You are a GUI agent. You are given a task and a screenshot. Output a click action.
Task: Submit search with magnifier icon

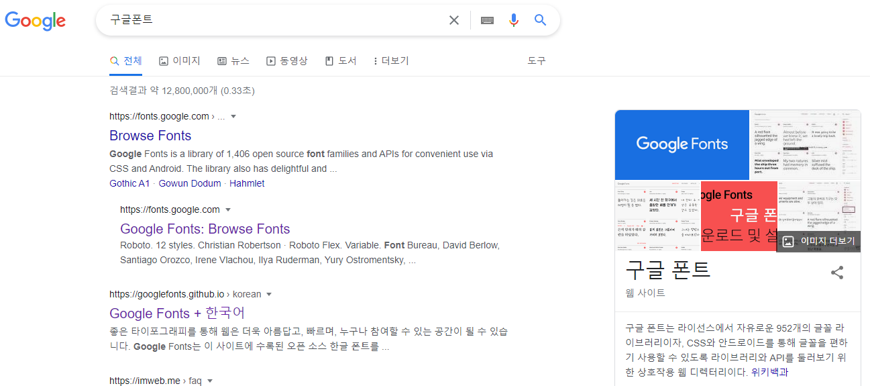click(x=541, y=20)
